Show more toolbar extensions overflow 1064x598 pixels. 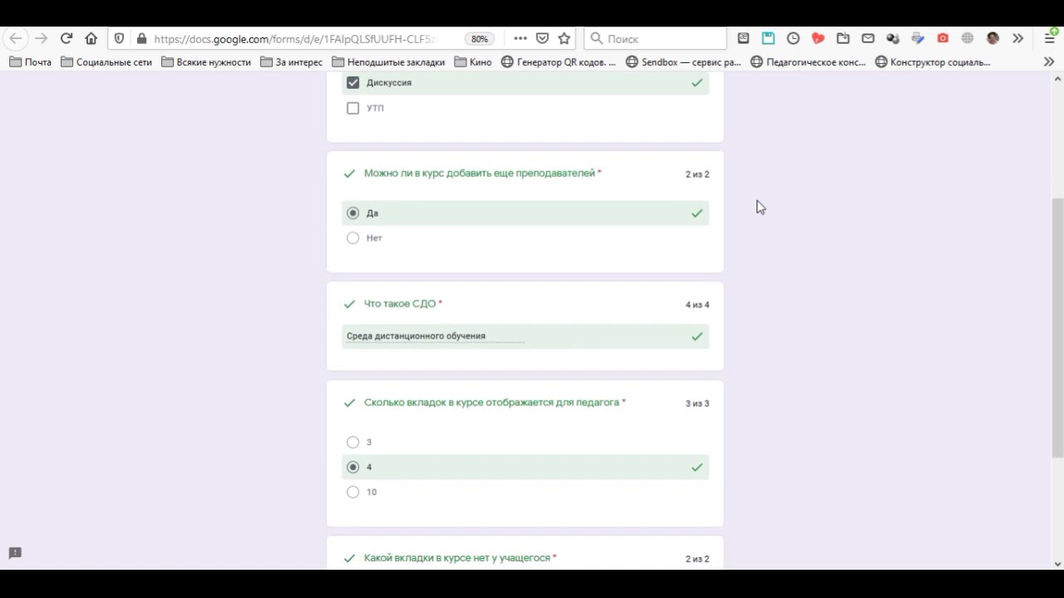pos(1017,38)
